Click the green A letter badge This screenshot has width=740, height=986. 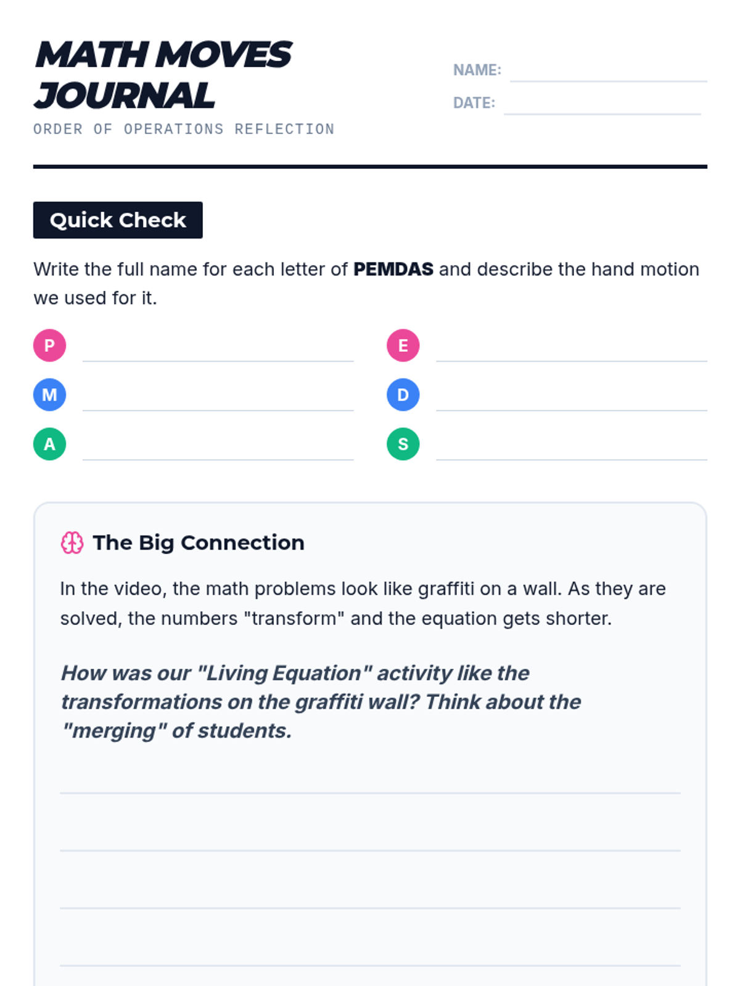49,444
